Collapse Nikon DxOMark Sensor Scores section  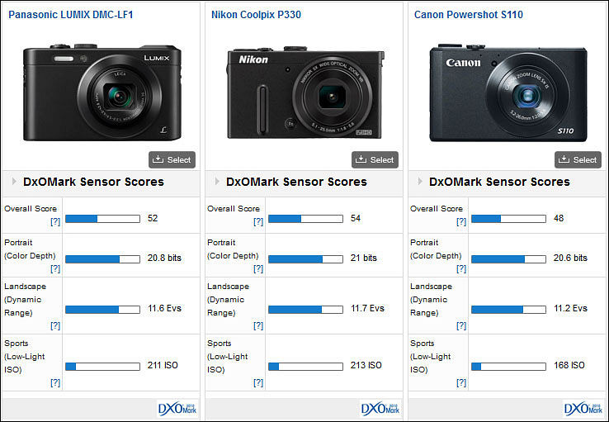coord(217,182)
